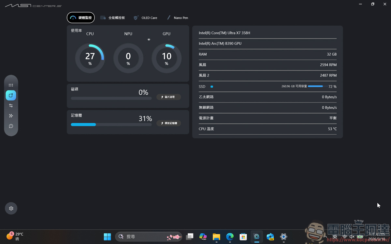This screenshot has height=244, width=391.
Task: Open the help feedback bubble icon in sidebar
Action: pos(11,126)
